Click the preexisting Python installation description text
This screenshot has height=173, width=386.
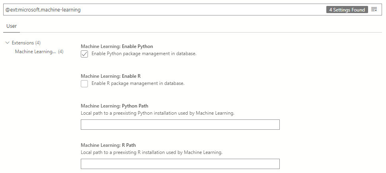point(157,113)
